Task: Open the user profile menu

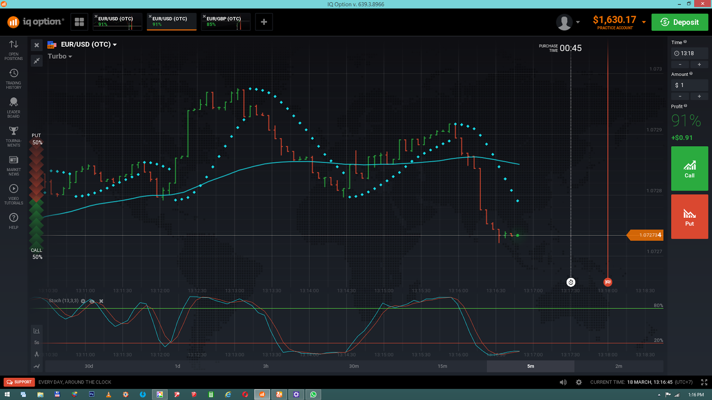Action: (x=568, y=22)
